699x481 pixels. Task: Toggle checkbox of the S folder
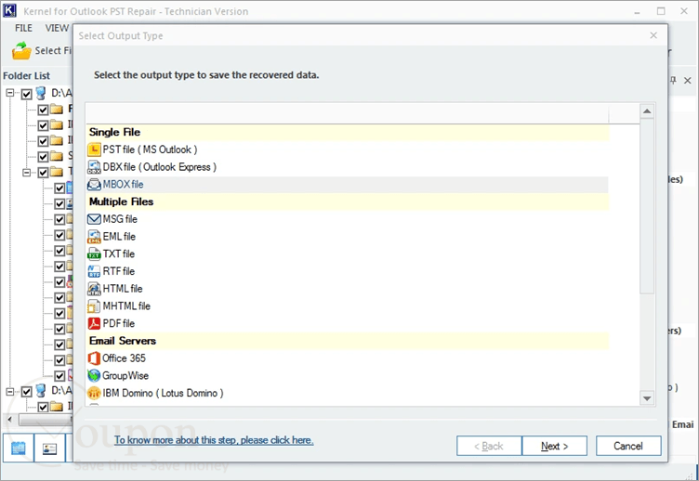[43, 156]
